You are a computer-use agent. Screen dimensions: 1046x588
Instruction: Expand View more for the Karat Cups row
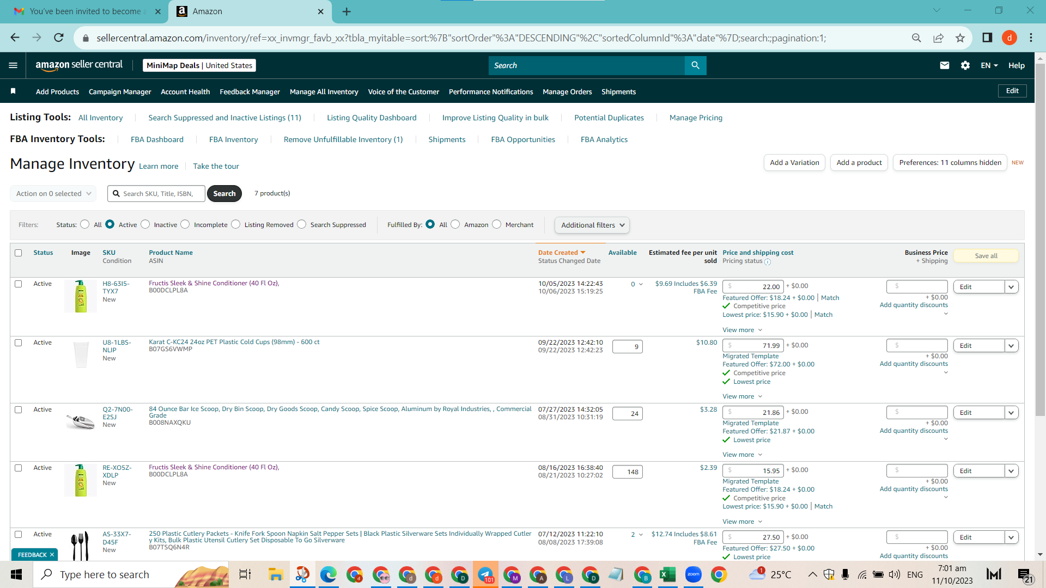point(743,396)
